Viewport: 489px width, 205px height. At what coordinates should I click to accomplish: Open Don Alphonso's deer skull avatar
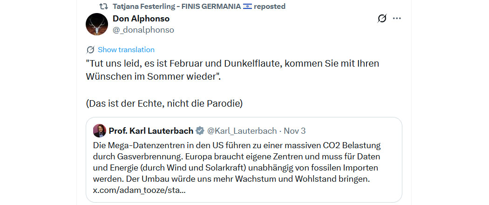pyautogui.click(x=97, y=24)
